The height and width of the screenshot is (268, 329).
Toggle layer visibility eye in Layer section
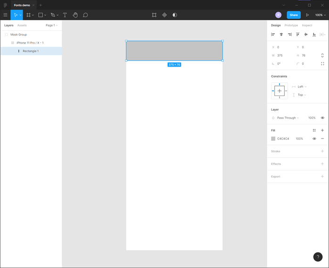coord(322,118)
